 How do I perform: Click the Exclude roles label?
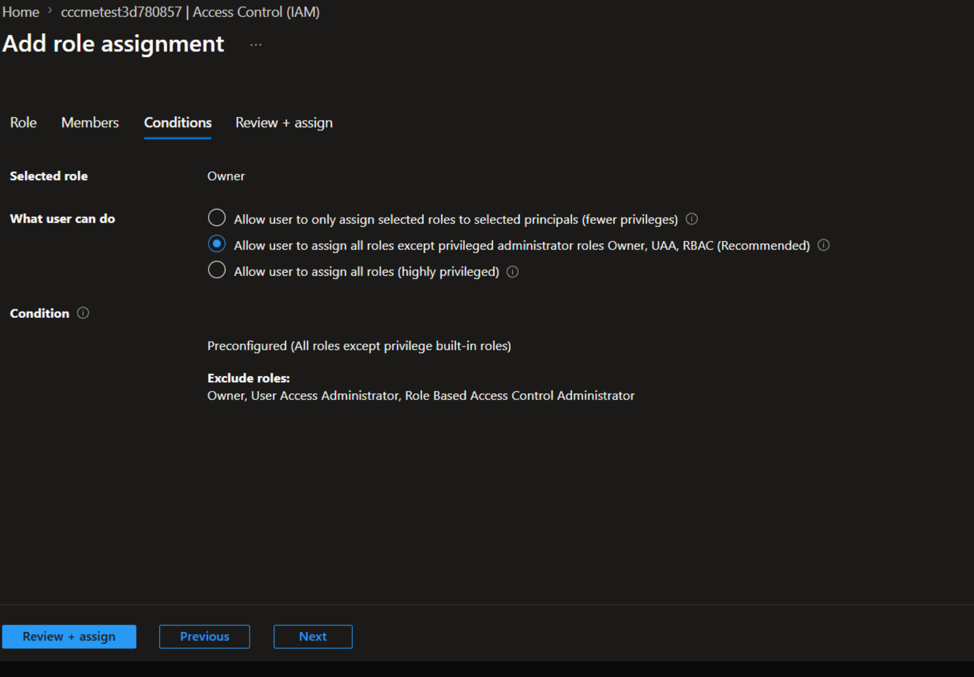(x=249, y=378)
